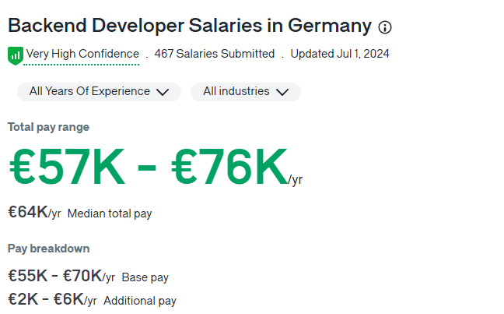Click the Additional pay label
This screenshot has width=504, height=314.
click(x=140, y=301)
